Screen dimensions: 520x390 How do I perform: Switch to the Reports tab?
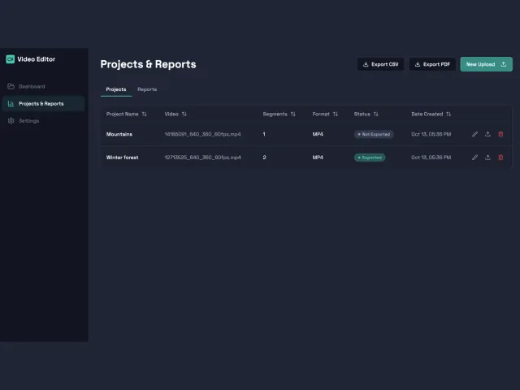tap(147, 89)
